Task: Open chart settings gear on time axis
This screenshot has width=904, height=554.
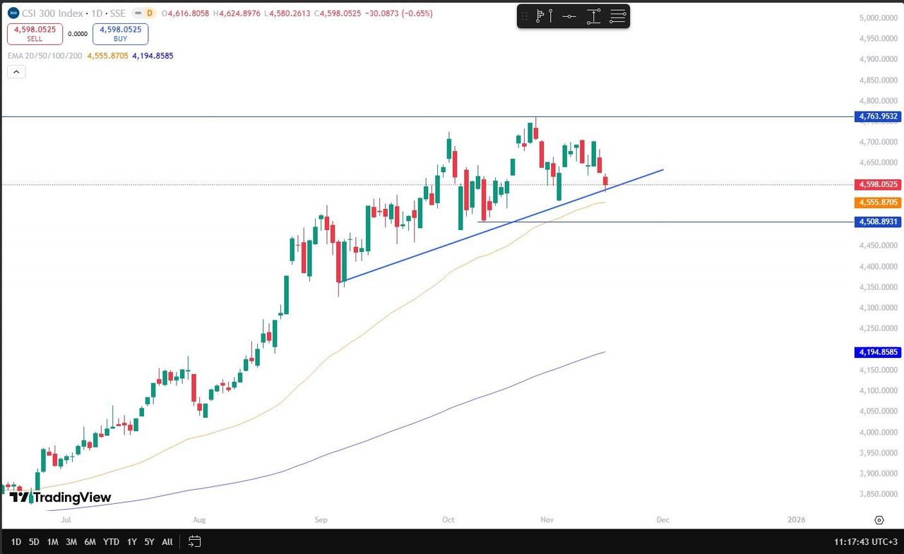Action: click(879, 520)
